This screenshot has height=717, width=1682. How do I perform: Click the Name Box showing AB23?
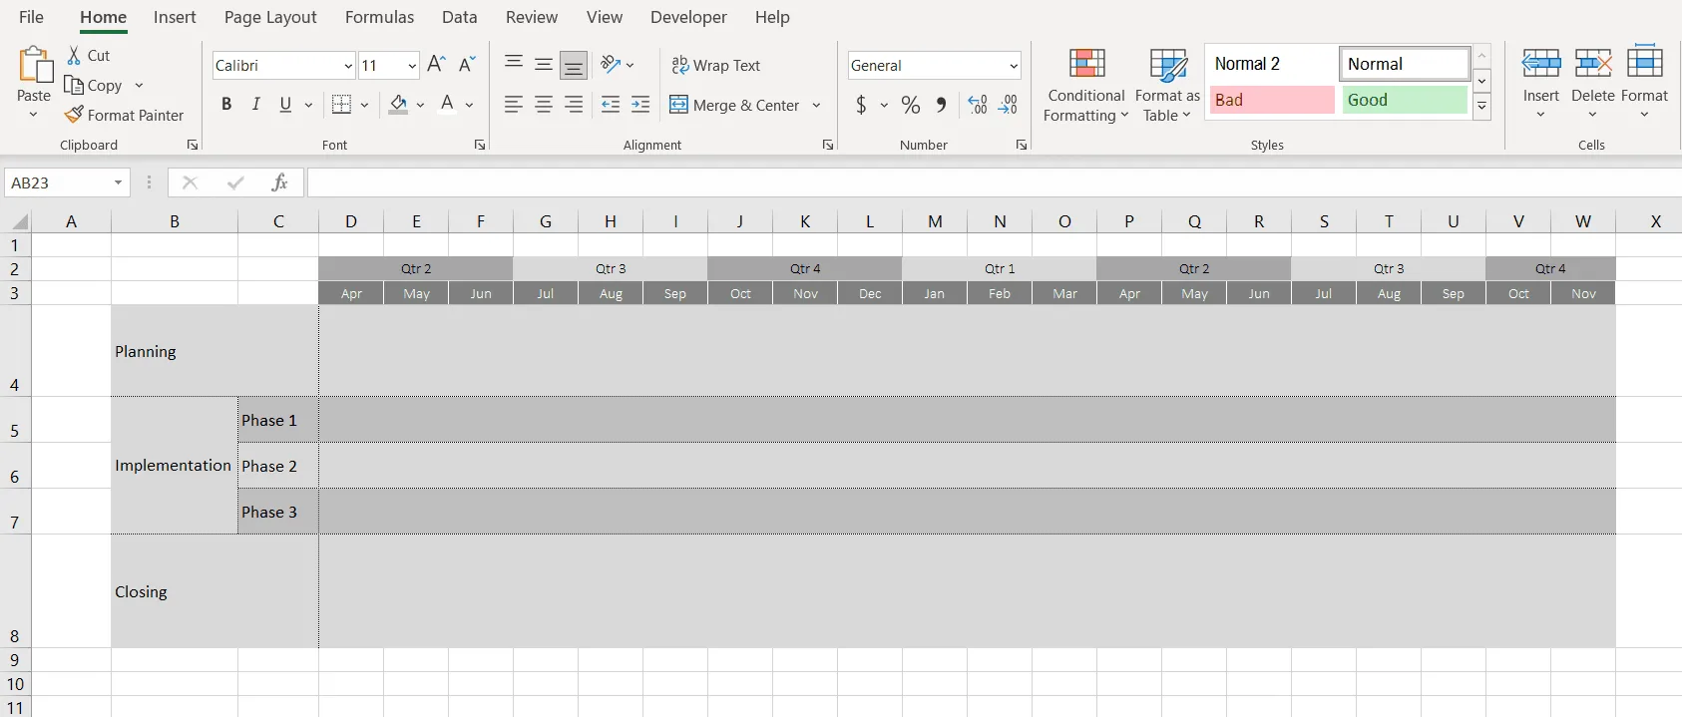pos(58,182)
